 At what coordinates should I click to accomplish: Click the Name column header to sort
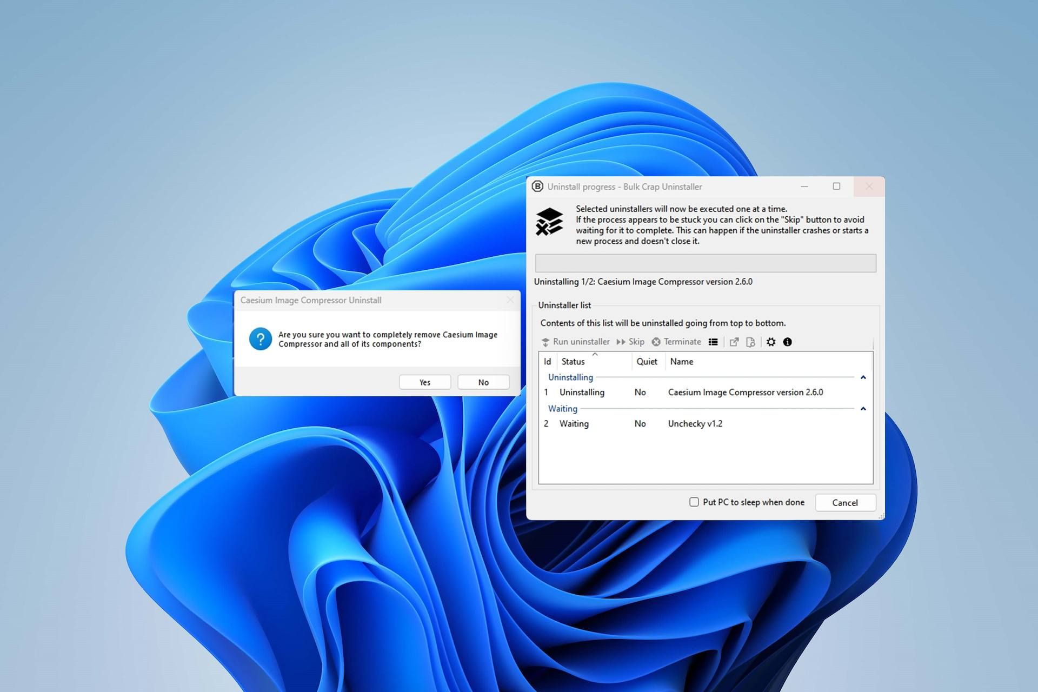coord(681,361)
